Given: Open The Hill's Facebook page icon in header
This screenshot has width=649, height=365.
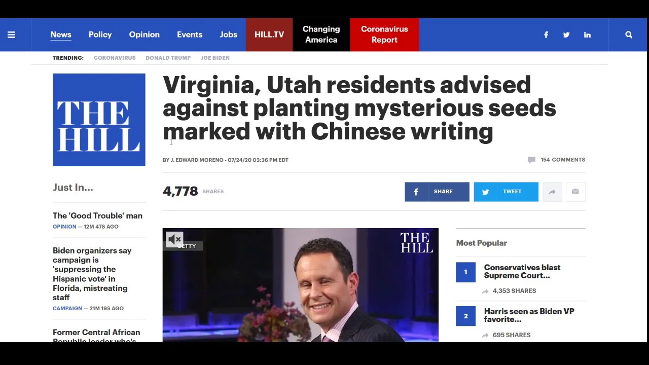Looking at the screenshot, I should click(546, 34).
